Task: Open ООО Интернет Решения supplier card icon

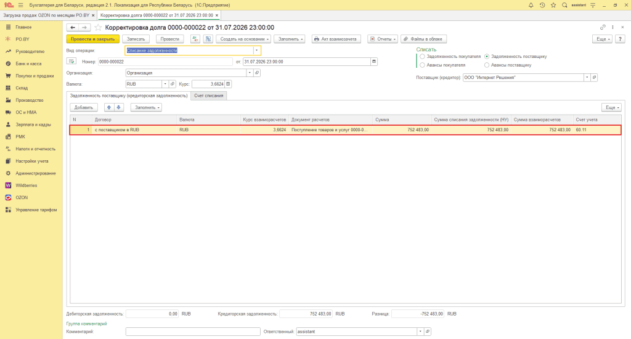Action: pyautogui.click(x=594, y=77)
